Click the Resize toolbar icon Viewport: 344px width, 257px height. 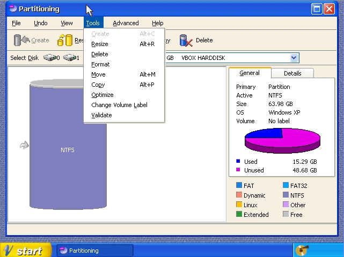[x=65, y=40]
